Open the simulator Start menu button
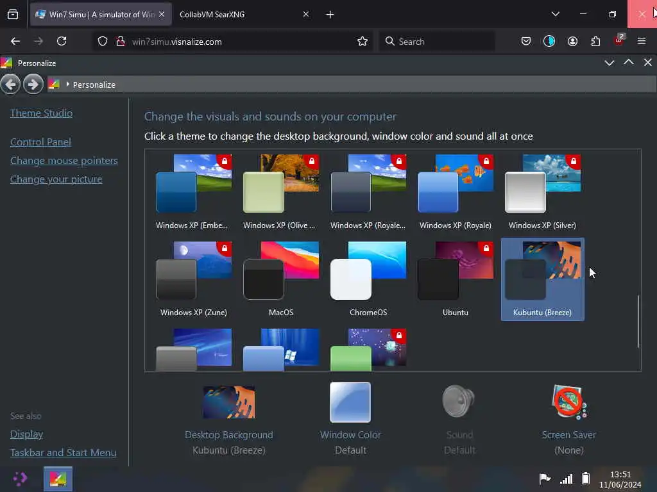 (x=19, y=479)
